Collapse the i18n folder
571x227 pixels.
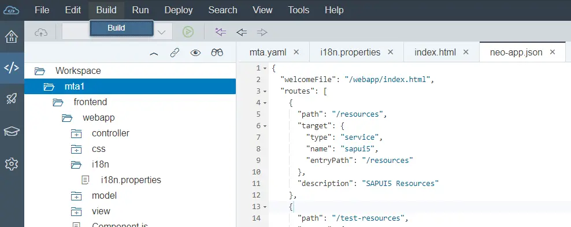click(x=76, y=165)
